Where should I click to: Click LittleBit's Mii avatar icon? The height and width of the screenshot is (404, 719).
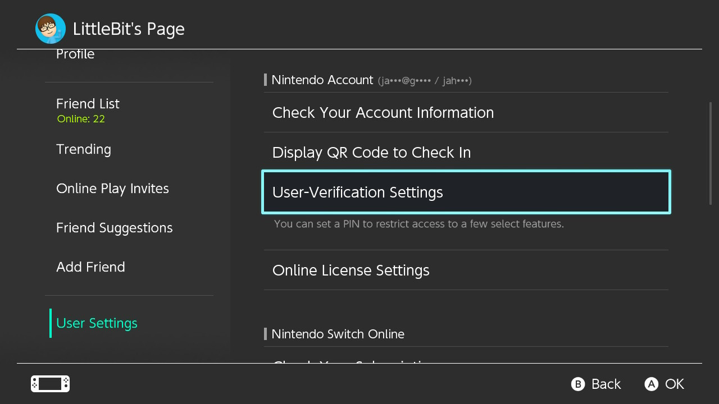coord(51,29)
